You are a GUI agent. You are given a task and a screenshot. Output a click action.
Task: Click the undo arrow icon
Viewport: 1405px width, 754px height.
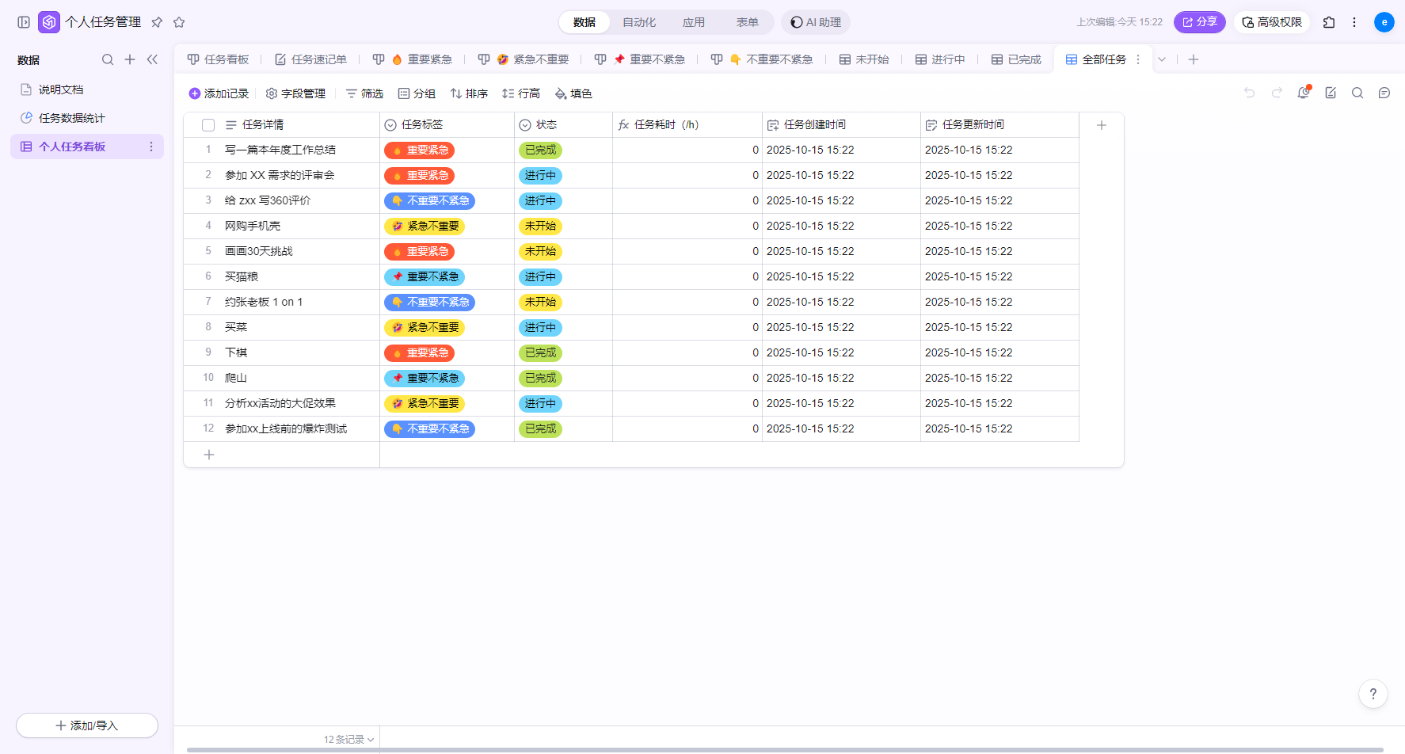point(1249,93)
